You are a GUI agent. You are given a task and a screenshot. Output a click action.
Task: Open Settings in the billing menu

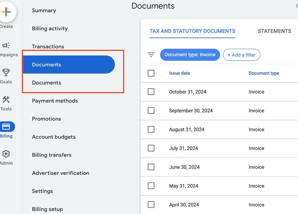click(42, 191)
